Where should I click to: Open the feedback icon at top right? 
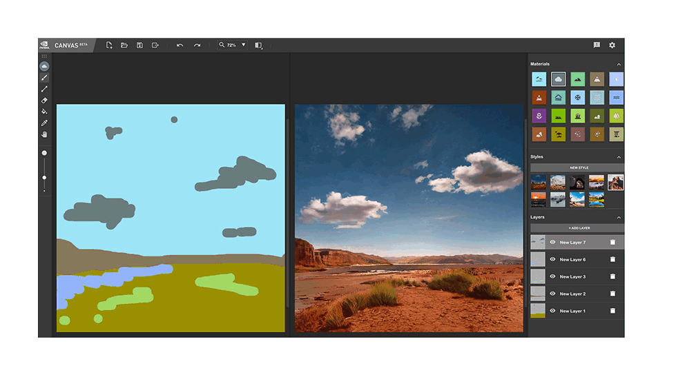coord(597,45)
